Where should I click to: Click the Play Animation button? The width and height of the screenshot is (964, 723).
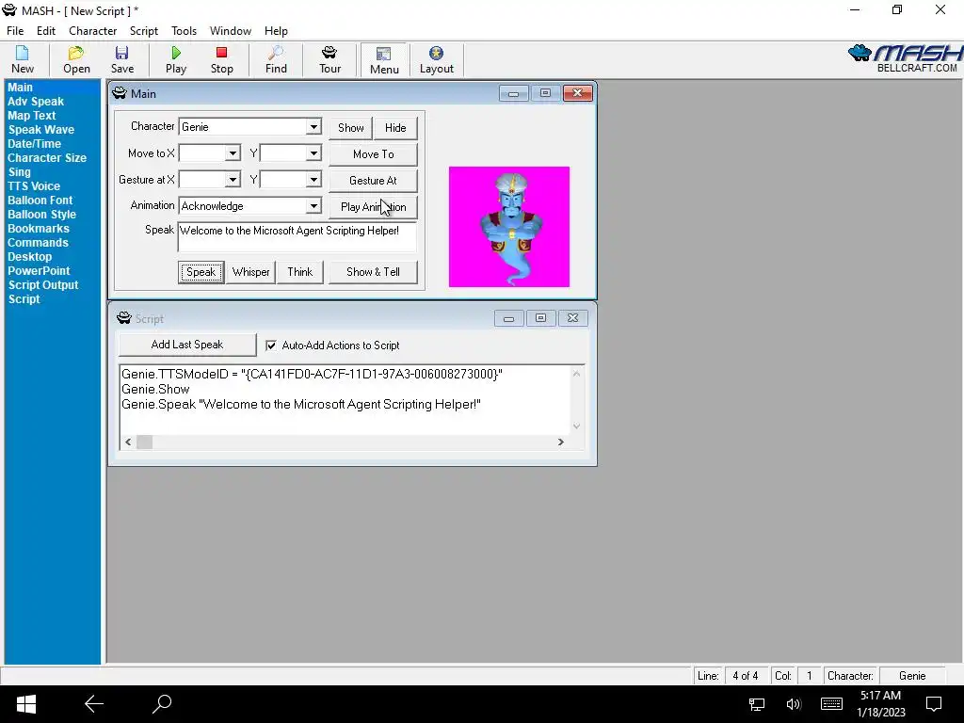[373, 207]
